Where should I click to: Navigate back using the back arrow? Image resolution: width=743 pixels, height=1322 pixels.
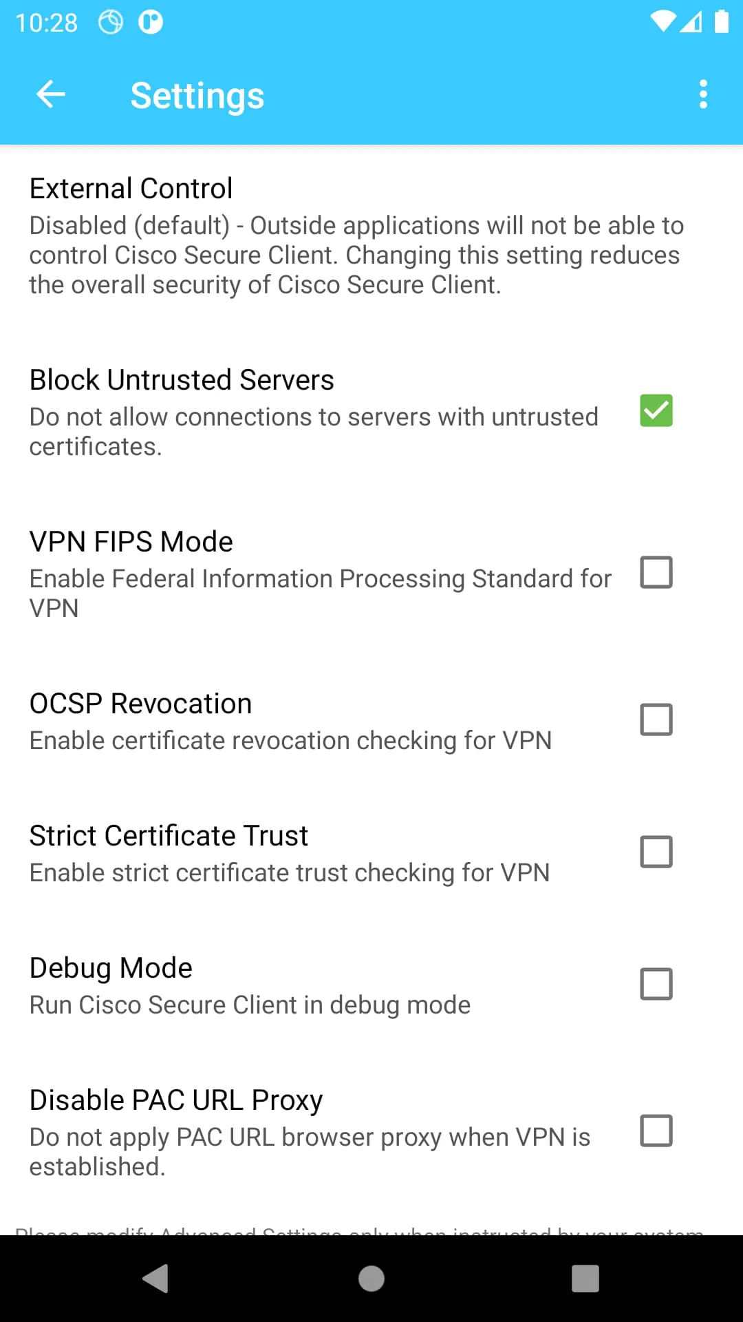pyautogui.click(x=50, y=94)
